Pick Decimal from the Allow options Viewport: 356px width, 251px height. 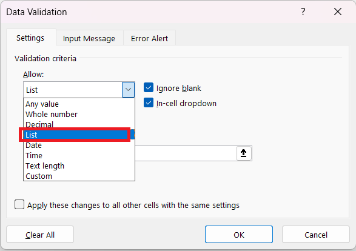point(79,124)
